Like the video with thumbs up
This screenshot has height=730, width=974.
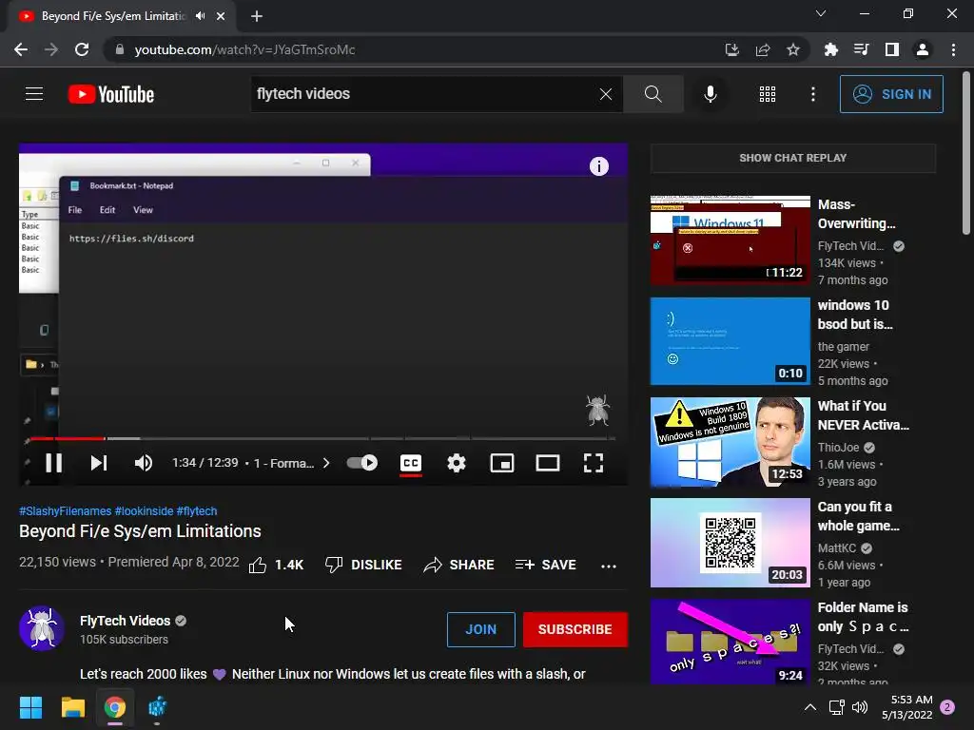[276, 565]
